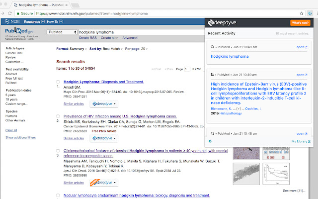318x199 pixels.
Task: Open the survival curve graph thumbnail
Action: pos(276,174)
